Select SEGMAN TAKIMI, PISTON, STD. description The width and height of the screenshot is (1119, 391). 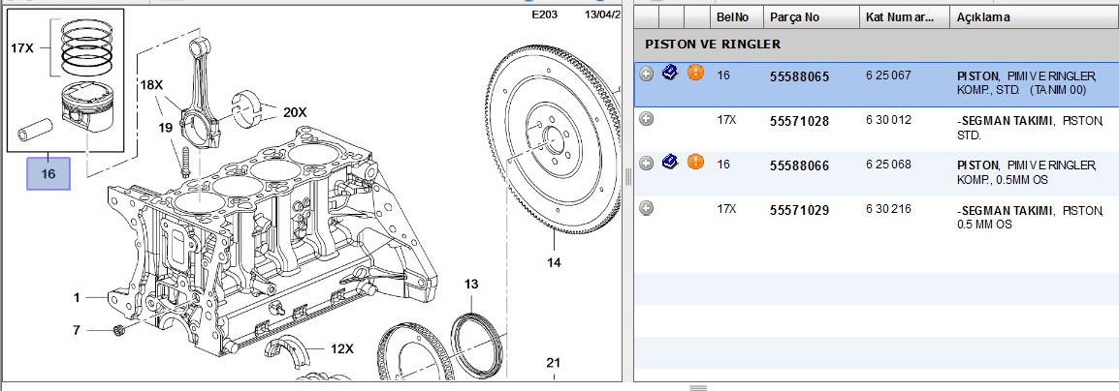(x=1031, y=128)
